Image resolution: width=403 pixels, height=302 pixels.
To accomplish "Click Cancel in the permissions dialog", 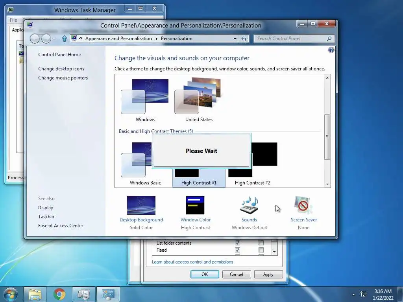I will pyautogui.click(x=237, y=274).
